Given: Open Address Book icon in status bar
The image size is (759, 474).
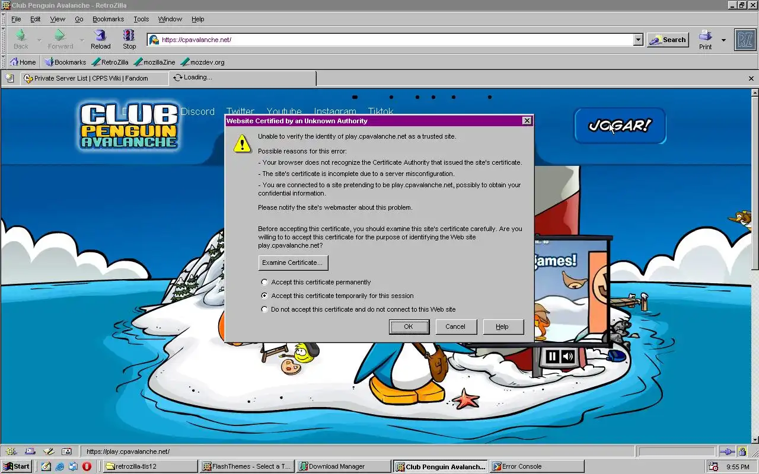Looking at the screenshot, I should pyautogui.click(x=66, y=451).
